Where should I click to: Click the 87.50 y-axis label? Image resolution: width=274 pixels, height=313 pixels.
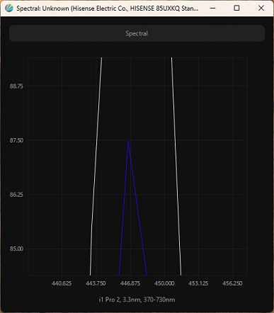[x=16, y=140]
